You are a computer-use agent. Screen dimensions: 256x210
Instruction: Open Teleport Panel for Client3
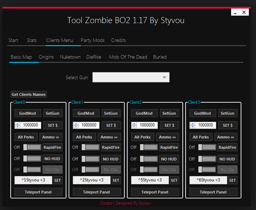click(213, 192)
